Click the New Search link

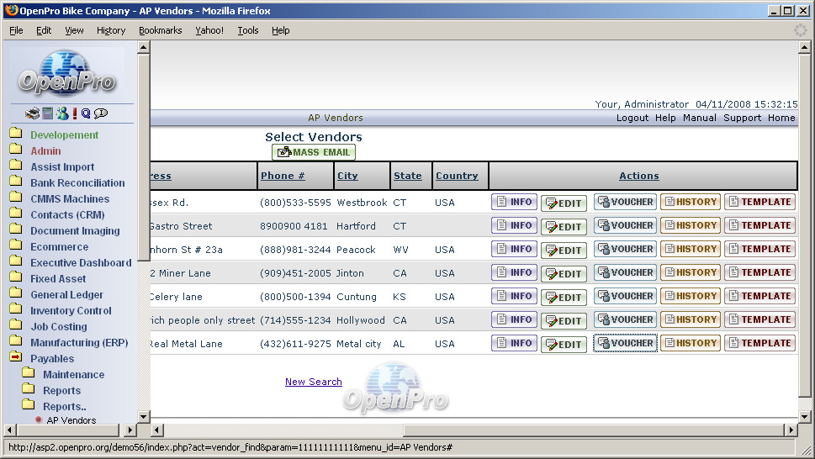(313, 382)
